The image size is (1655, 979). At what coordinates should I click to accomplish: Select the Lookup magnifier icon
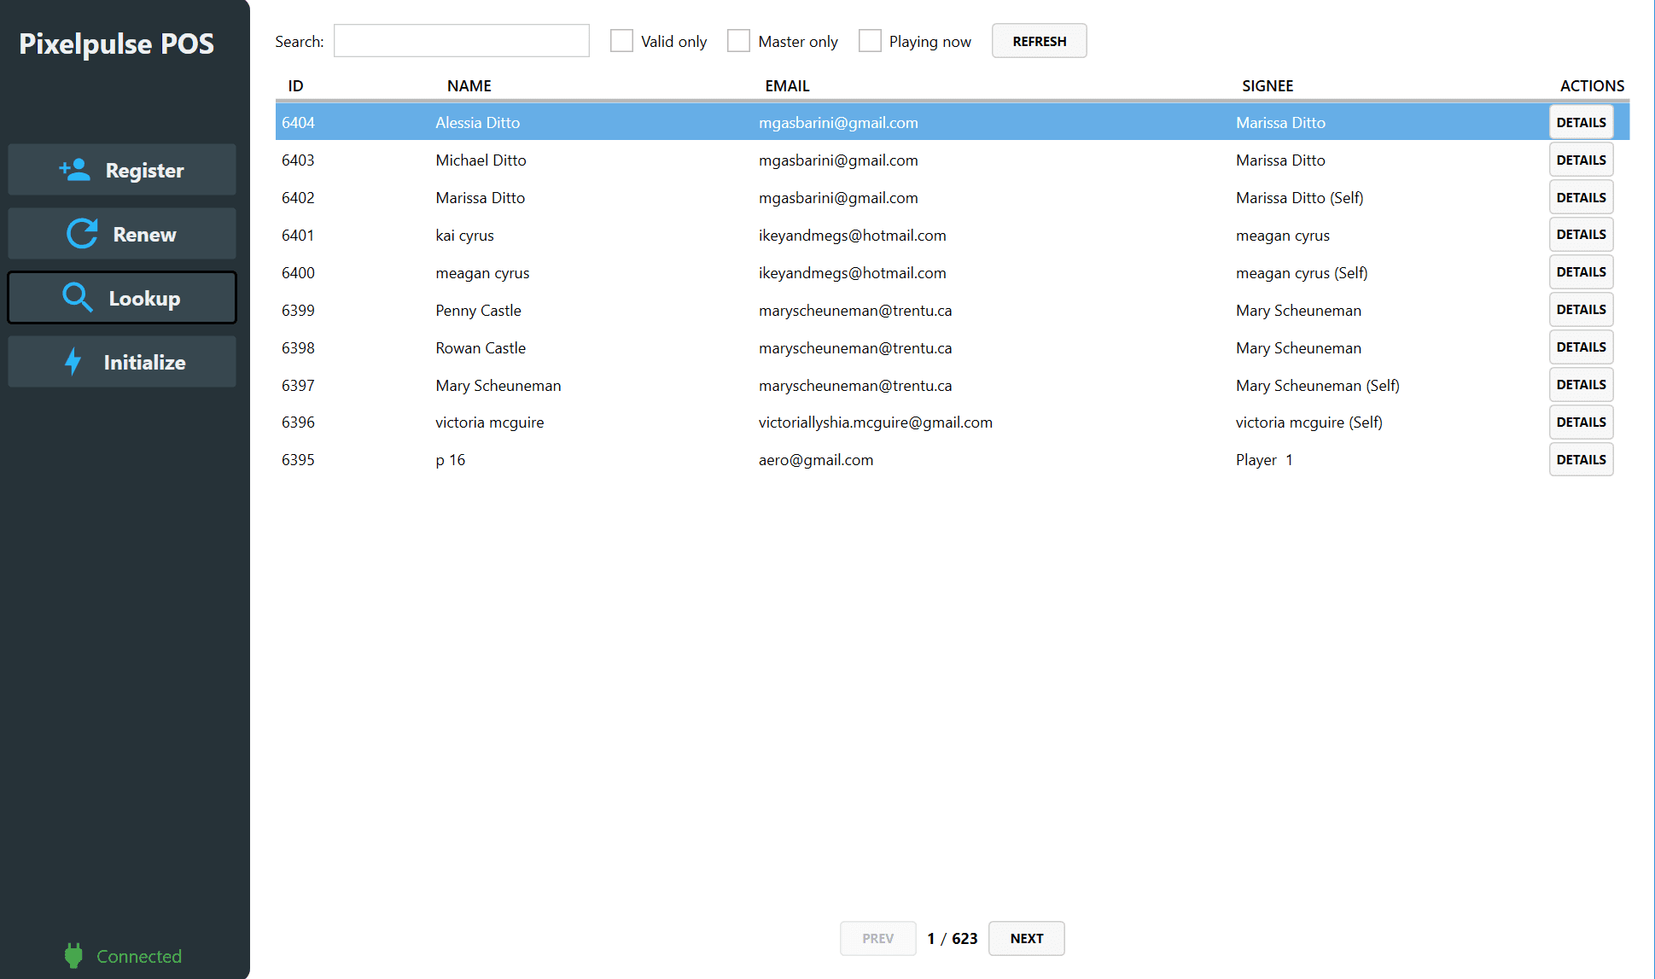(x=78, y=297)
